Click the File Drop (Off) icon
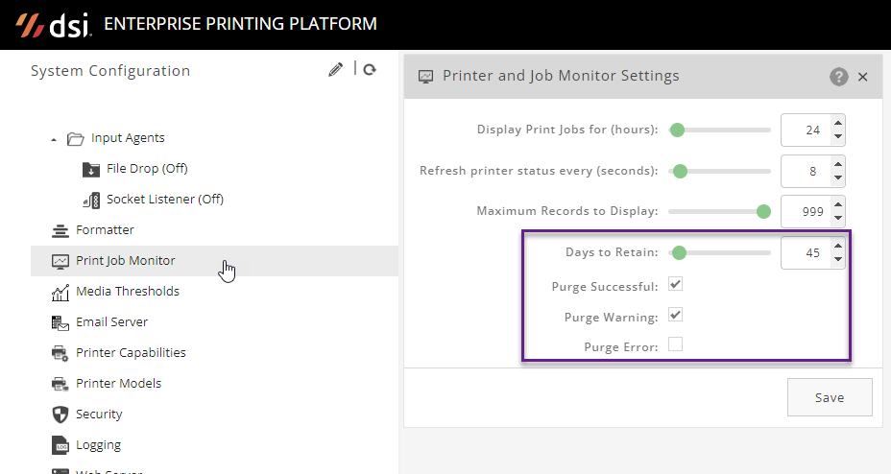 tap(92, 169)
